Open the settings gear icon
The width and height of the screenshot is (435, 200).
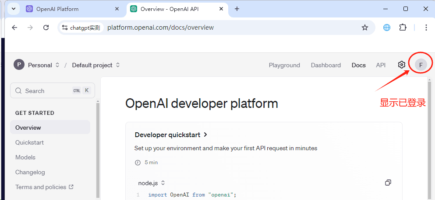pyautogui.click(x=401, y=65)
